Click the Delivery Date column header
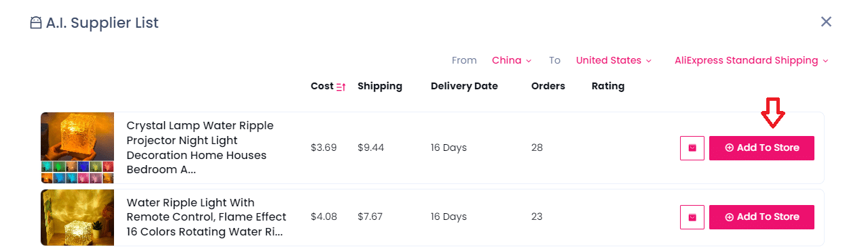This screenshot has width=866, height=249. pyautogui.click(x=464, y=86)
